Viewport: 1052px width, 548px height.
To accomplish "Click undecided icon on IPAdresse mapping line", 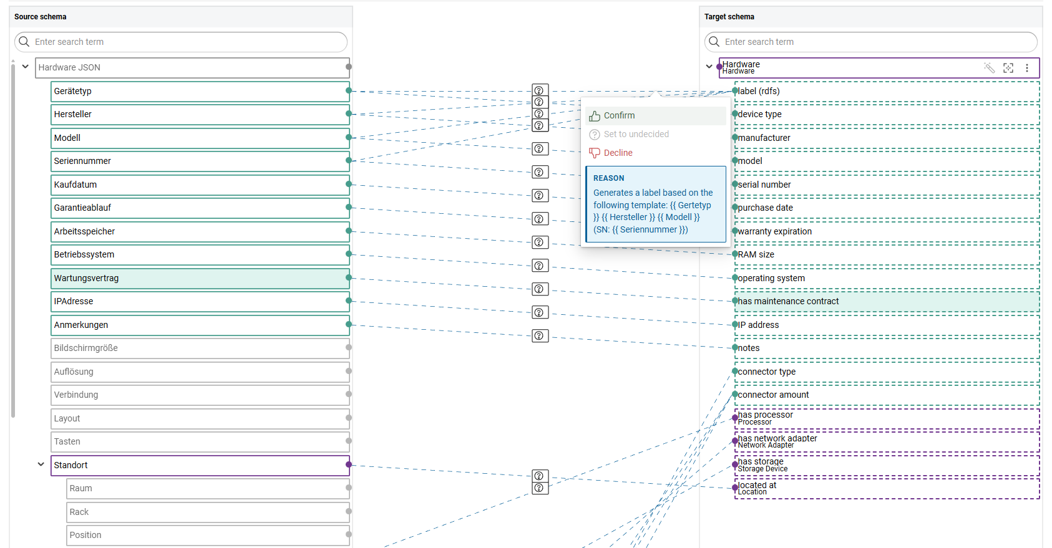I will [540, 312].
